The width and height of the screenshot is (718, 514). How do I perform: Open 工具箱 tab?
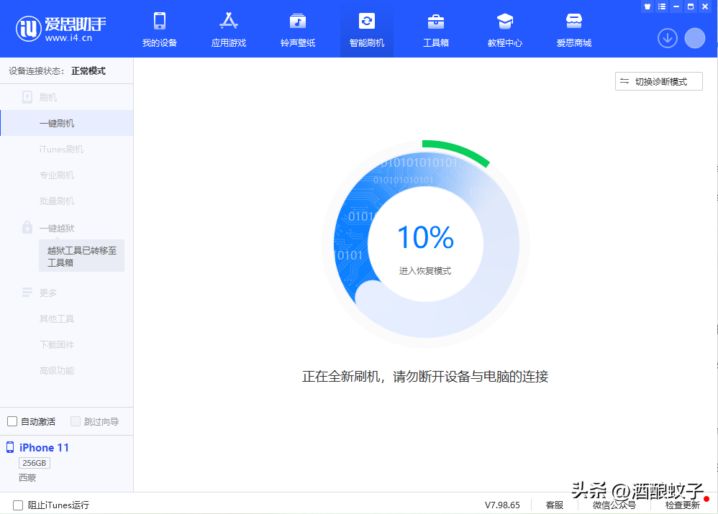pos(436,29)
